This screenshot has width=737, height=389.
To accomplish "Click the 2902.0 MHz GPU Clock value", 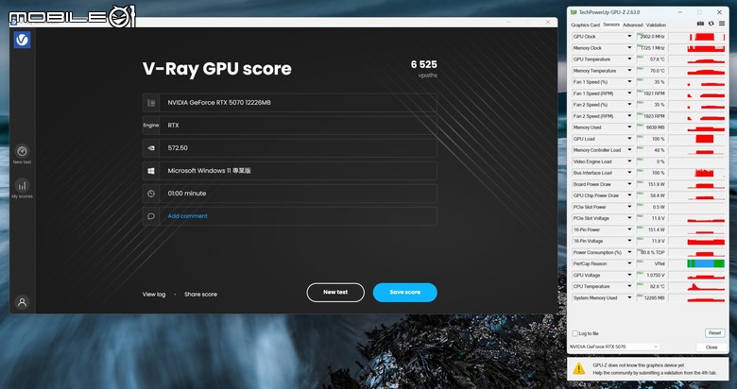I will pos(652,37).
